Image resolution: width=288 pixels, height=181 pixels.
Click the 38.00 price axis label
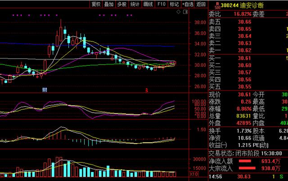tap(200, 23)
